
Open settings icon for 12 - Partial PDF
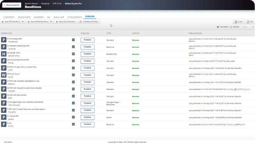click(x=73, y=117)
